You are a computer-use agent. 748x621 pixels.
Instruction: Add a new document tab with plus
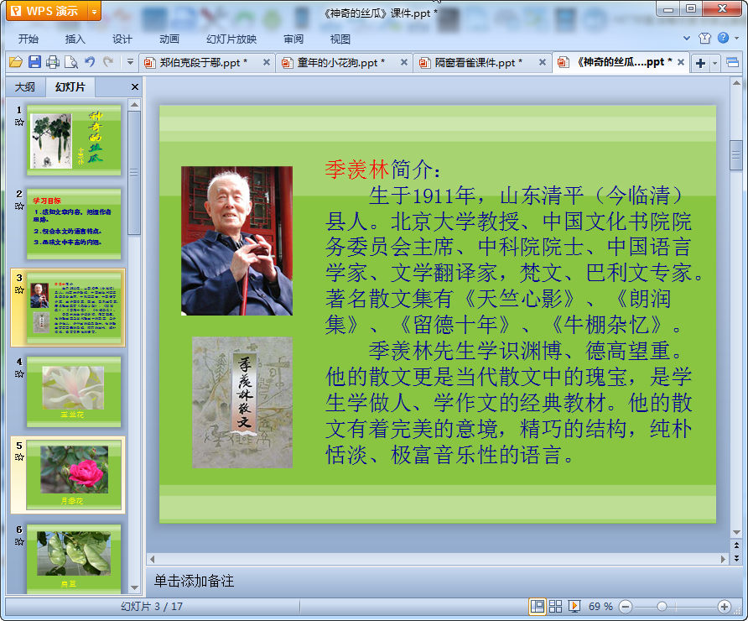pyautogui.click(x=700, y=63)
